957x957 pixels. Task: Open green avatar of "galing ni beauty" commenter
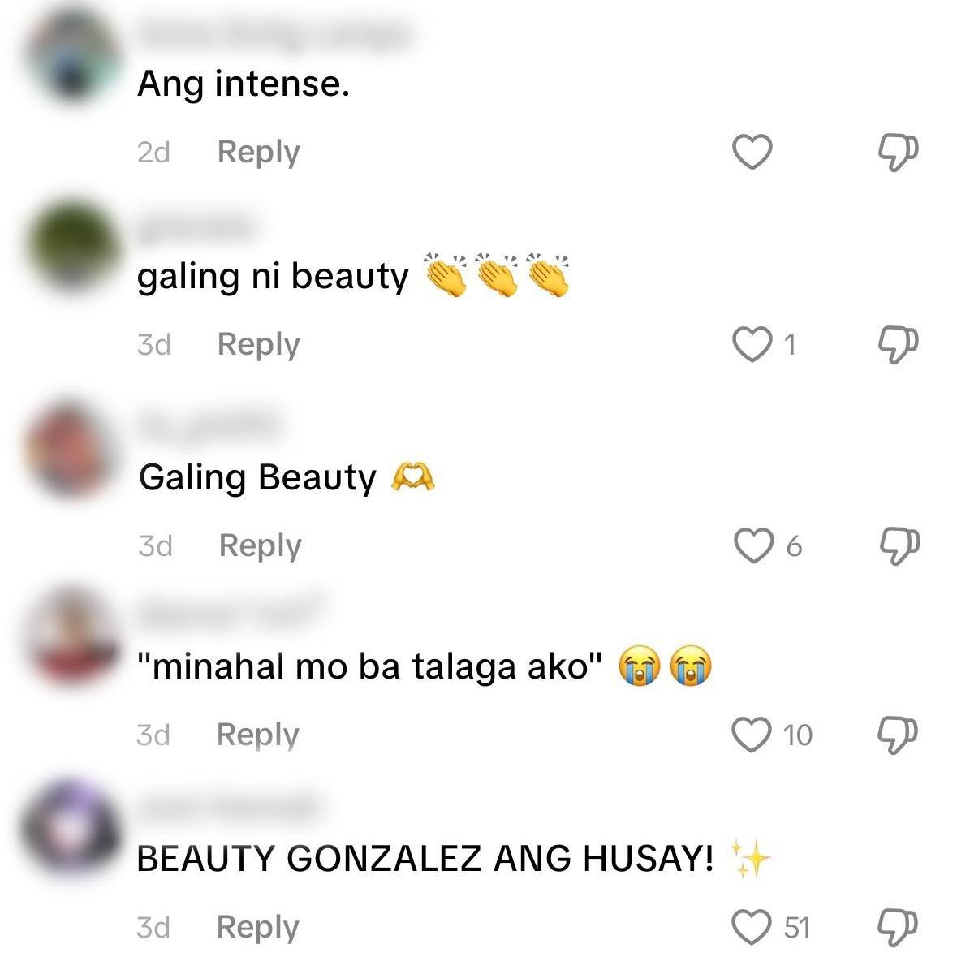point(73,246)
